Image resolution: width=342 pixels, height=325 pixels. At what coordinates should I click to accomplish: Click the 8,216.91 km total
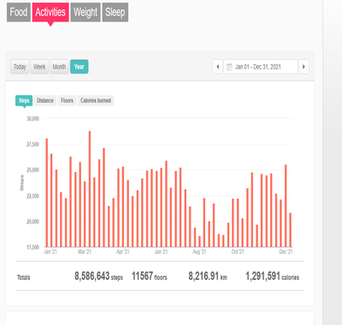pyautogui.click(x=208, y=276)
